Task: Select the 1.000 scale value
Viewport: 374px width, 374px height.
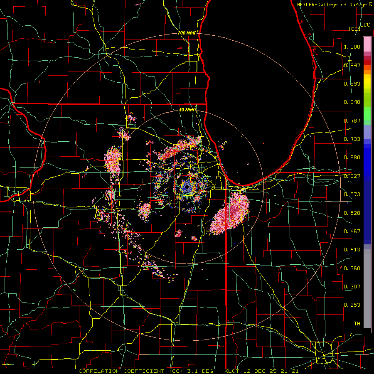Action: pyautogui.click(x=352, y=47)
